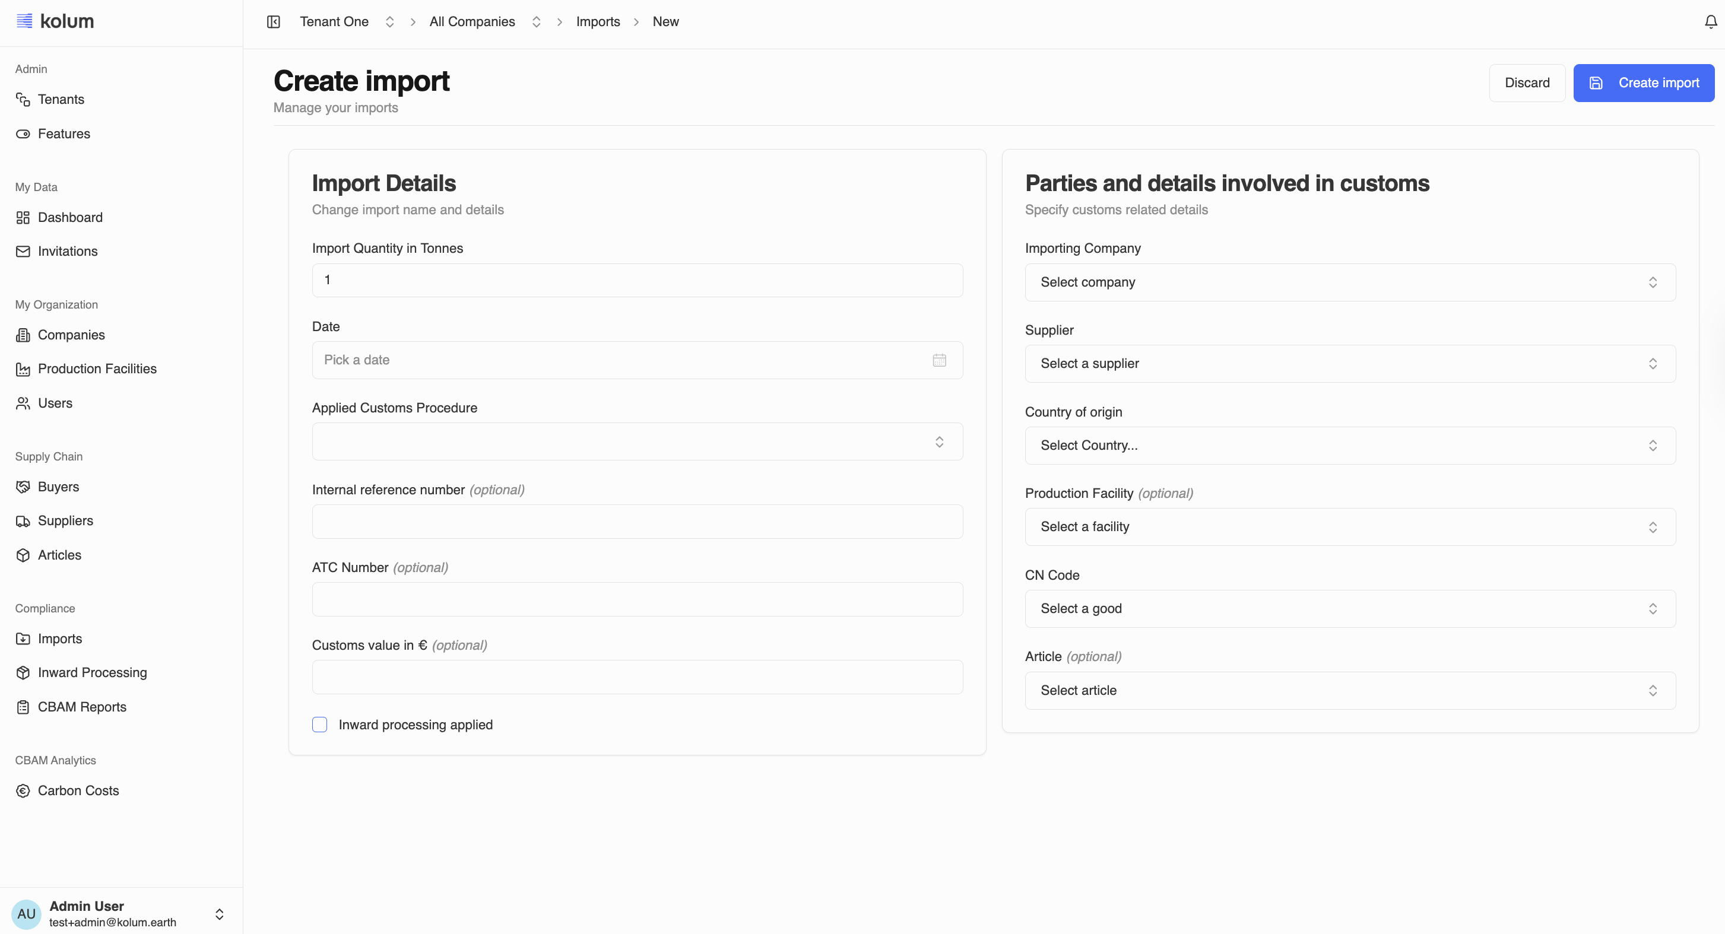Viewport: 1725px width, 934px height.
Task: Click the kolum logo icon
Action: [x=24, y=21]
